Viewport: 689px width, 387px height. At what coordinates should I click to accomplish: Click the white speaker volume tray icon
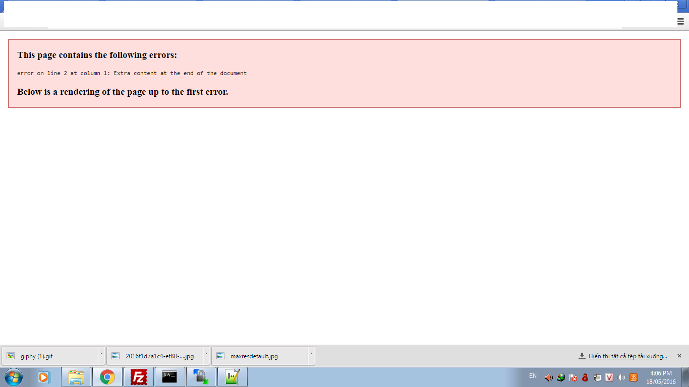tap(621, 377)
